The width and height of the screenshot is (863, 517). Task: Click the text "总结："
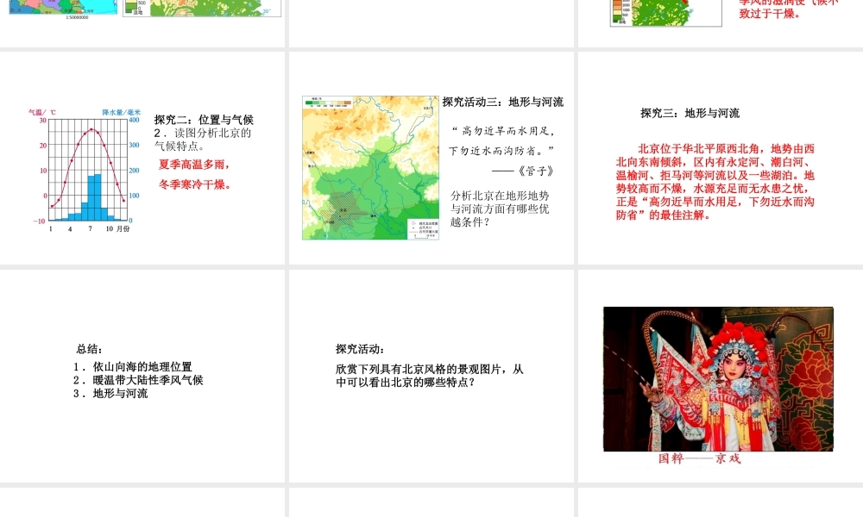(x=90, y=349)
